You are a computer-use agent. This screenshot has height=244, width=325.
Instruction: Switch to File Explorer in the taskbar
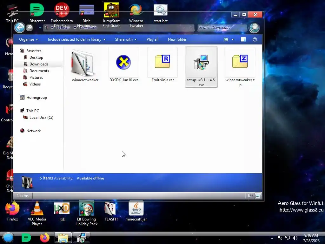pos(63,238)
